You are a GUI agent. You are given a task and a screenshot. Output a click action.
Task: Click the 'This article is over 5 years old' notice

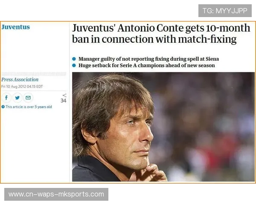(x=29, y=107)
